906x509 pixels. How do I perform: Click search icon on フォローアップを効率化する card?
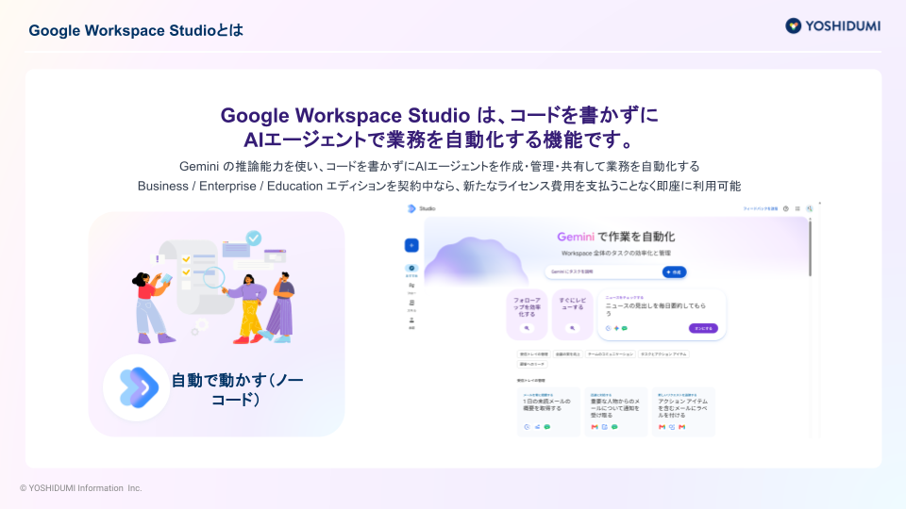pyautogui.click(x=527, y=328)
